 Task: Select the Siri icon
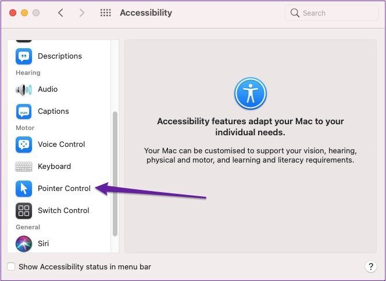[x=24, y=244]
